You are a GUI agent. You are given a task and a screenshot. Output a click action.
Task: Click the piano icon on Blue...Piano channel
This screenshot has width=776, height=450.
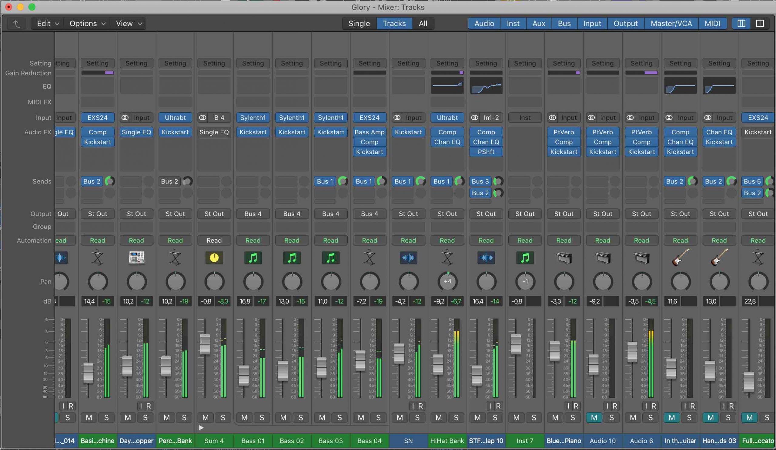click(564, 258)
